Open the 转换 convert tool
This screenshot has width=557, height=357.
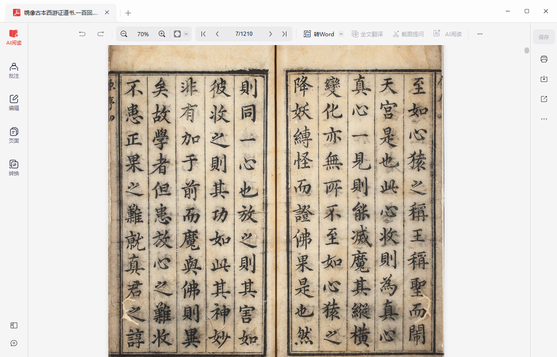tap(14, 168)
